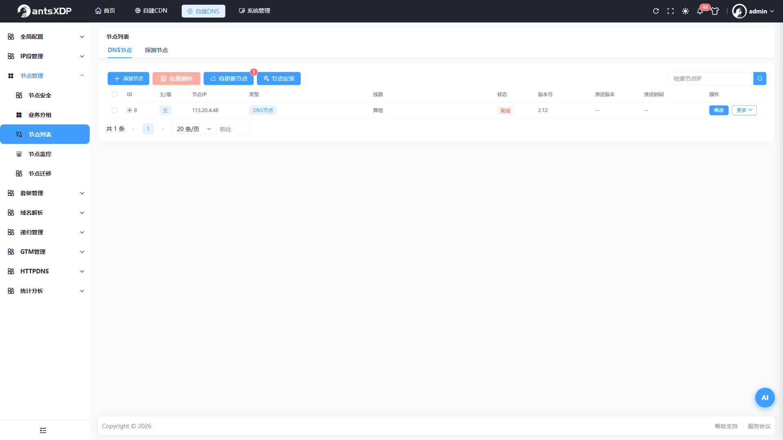Select 节点列表 in the sidebar
The height and width of the screenshot is (440, 783).
(x=45, y=134)
